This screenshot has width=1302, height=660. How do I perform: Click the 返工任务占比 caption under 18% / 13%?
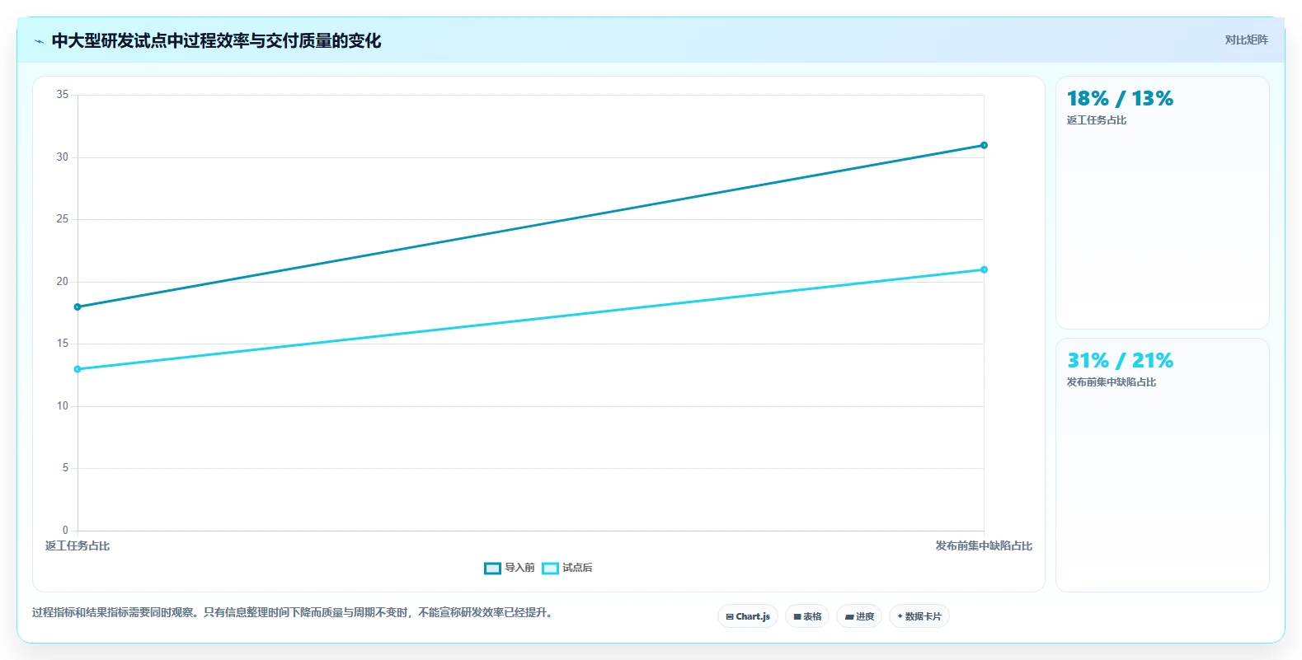(1097, 120)
